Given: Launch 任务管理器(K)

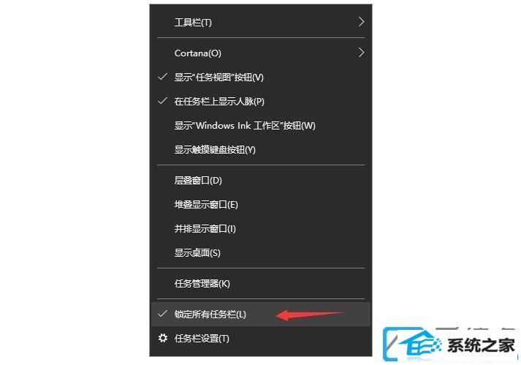Looking at the screenshot, I should pos(261,284).
